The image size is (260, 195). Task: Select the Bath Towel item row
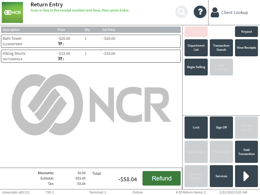click(91, 41)
